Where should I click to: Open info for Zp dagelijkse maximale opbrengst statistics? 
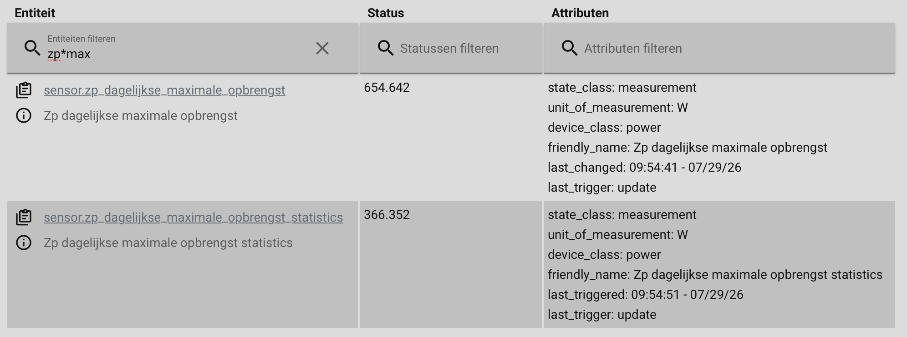click(x=24, y=243)
